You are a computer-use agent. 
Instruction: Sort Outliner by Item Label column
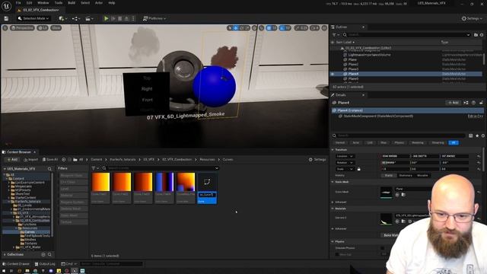pos(345,42)
